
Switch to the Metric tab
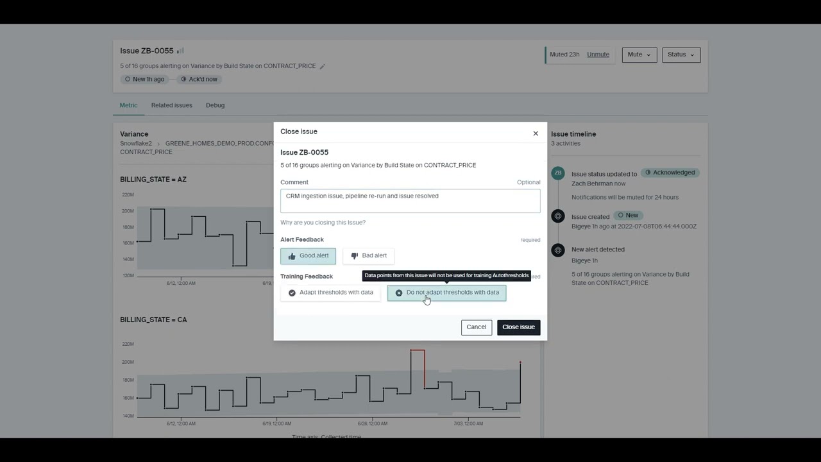128,105
